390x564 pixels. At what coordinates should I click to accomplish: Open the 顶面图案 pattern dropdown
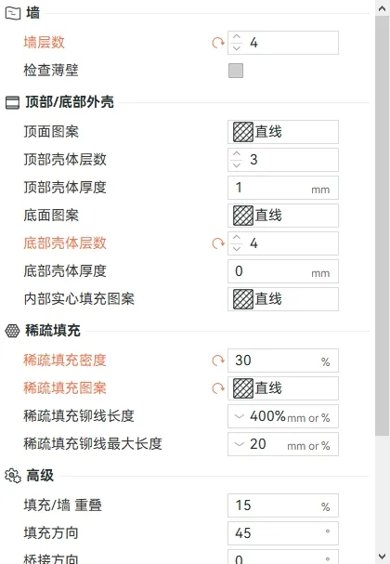(x=283, y=132)
